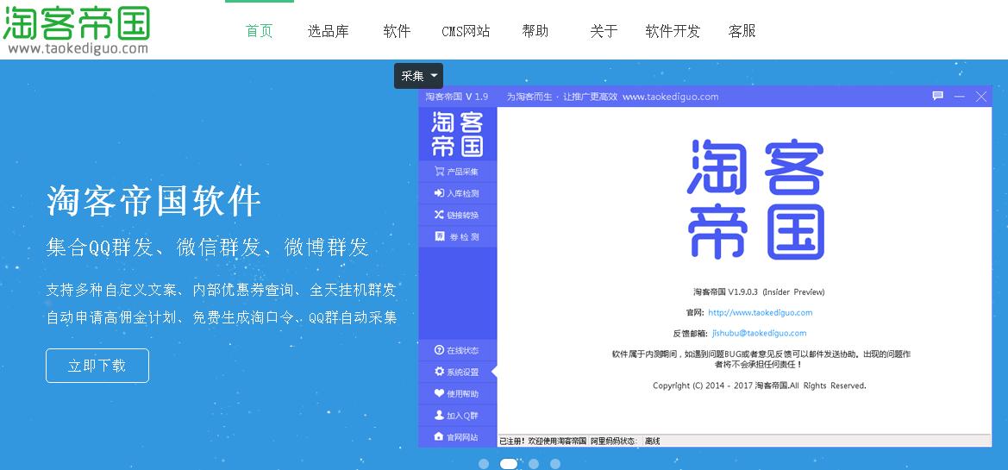This screenshot has height=470, width=1008.
Task: Click the jishubu@taokediguo.com email link
Action: [x=759, y=333]
